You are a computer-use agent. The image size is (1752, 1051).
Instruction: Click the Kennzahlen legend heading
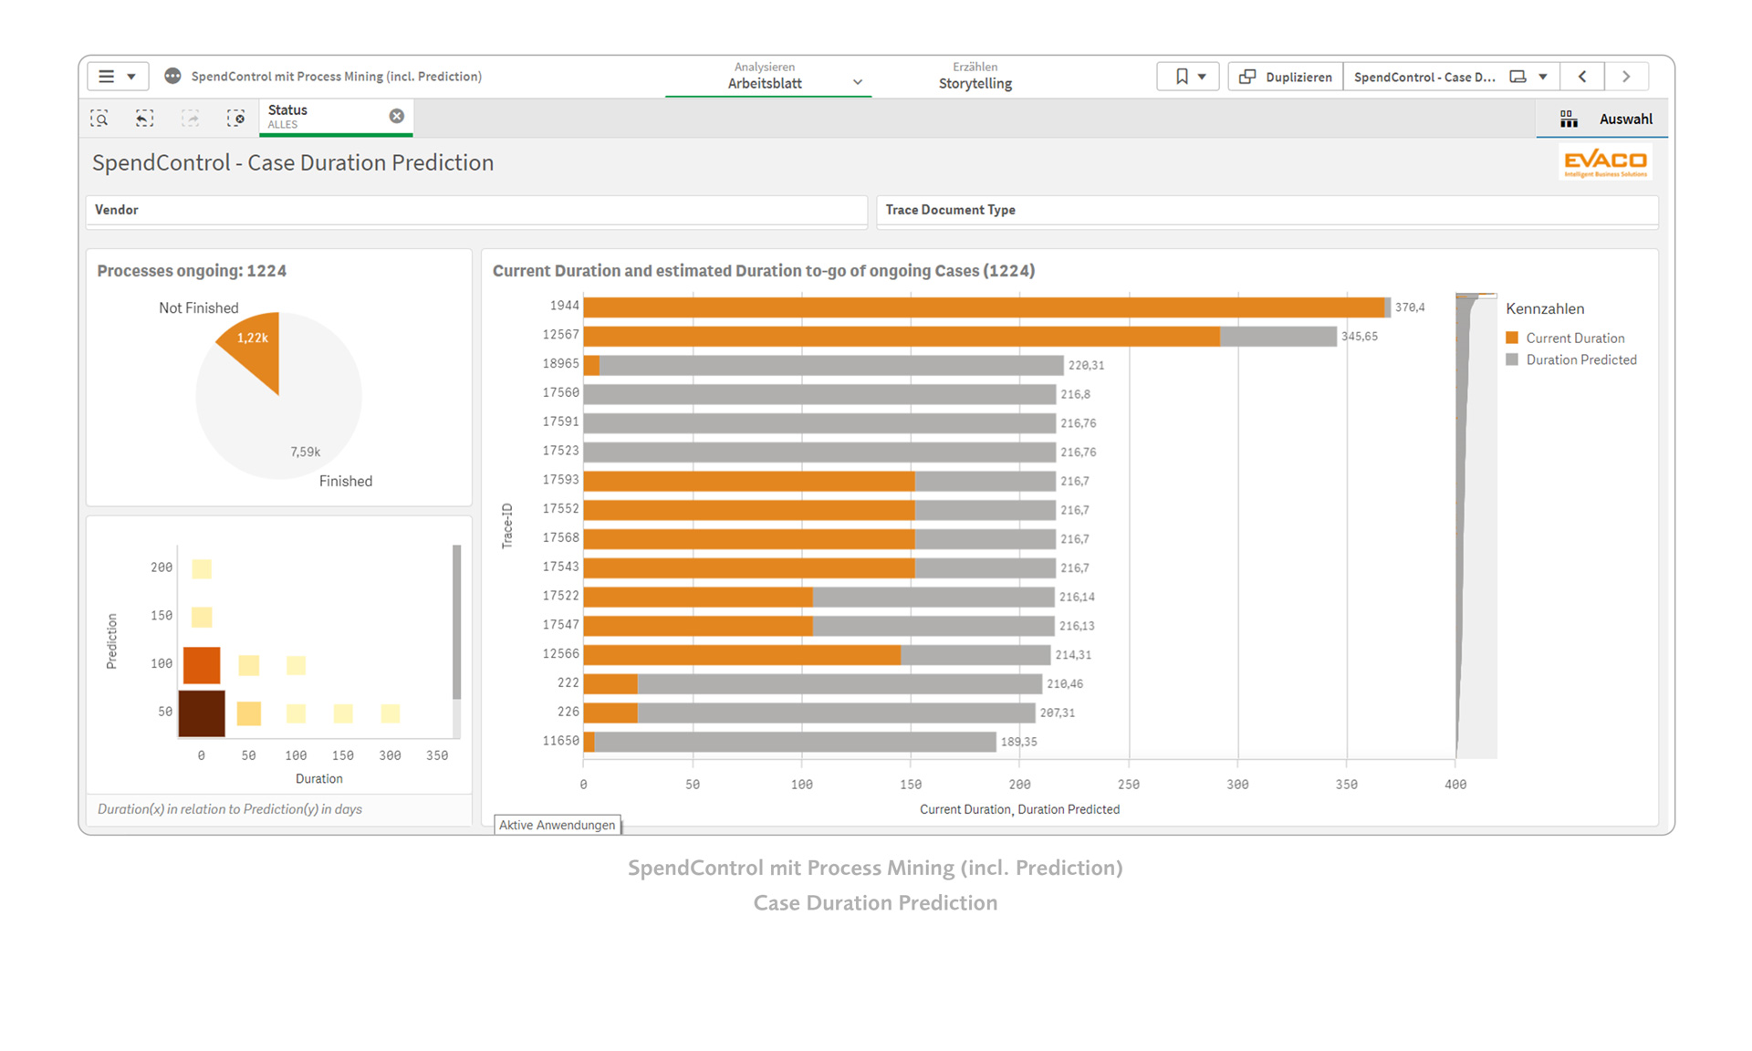click(x=1545, y=308)
